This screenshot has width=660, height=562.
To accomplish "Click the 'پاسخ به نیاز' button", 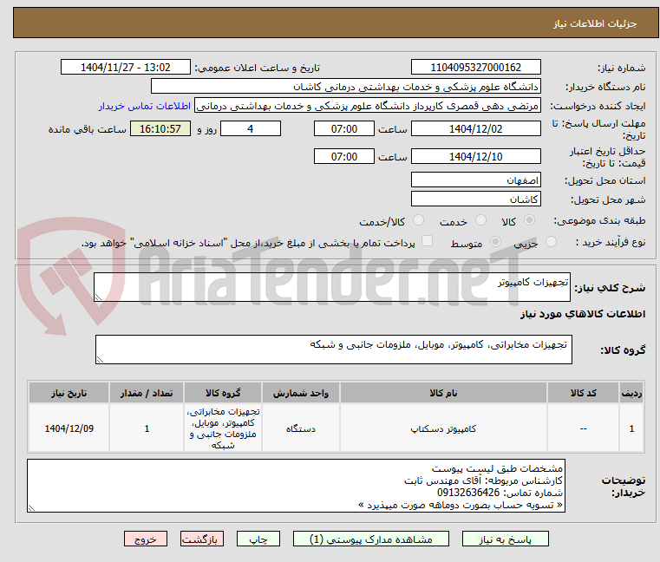I will pyautogui.click(x=505, y=539).
